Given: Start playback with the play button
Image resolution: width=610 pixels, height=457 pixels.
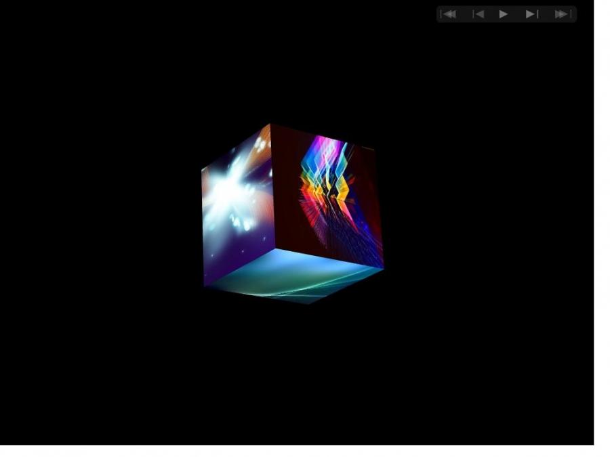Looking at the screenshot, I should (504, 14).
